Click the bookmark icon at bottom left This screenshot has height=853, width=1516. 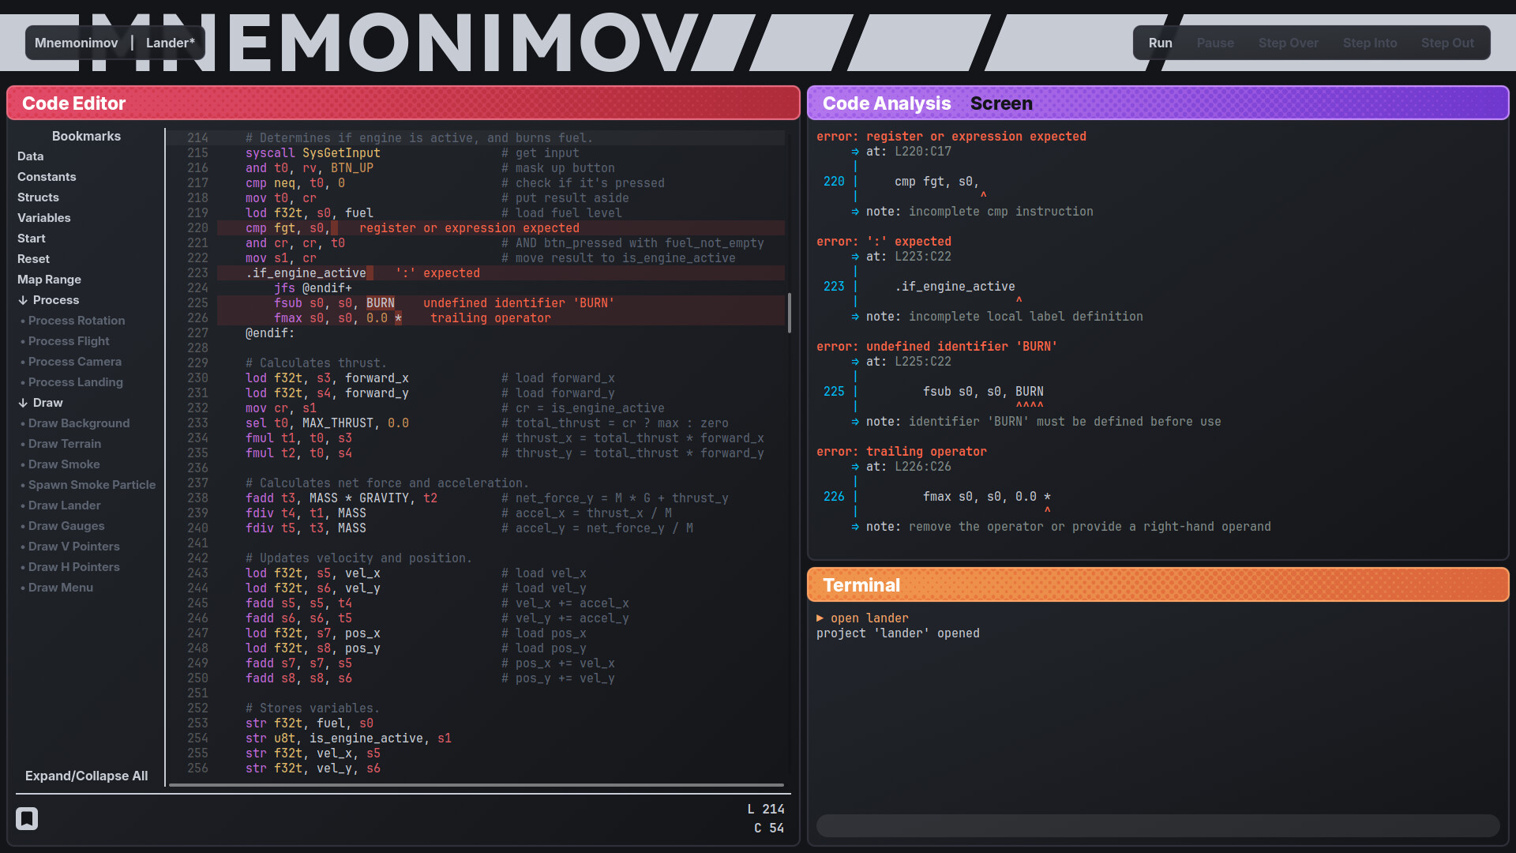coord(27,818)
